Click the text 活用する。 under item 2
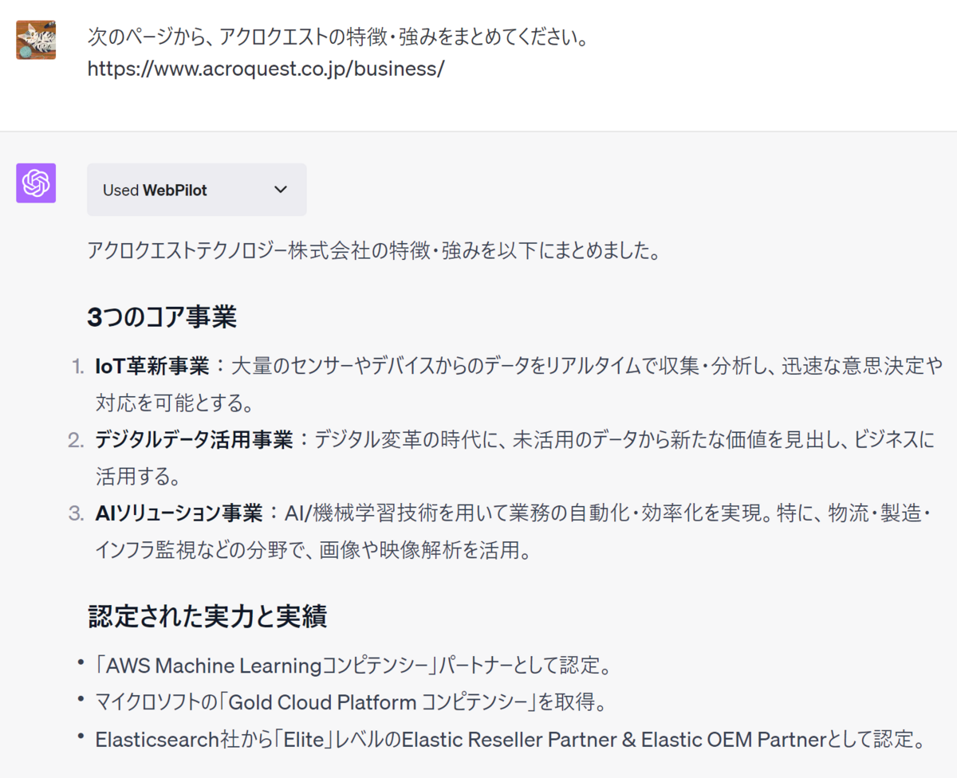Screen dimensions: 957x778 pos(137,477)
